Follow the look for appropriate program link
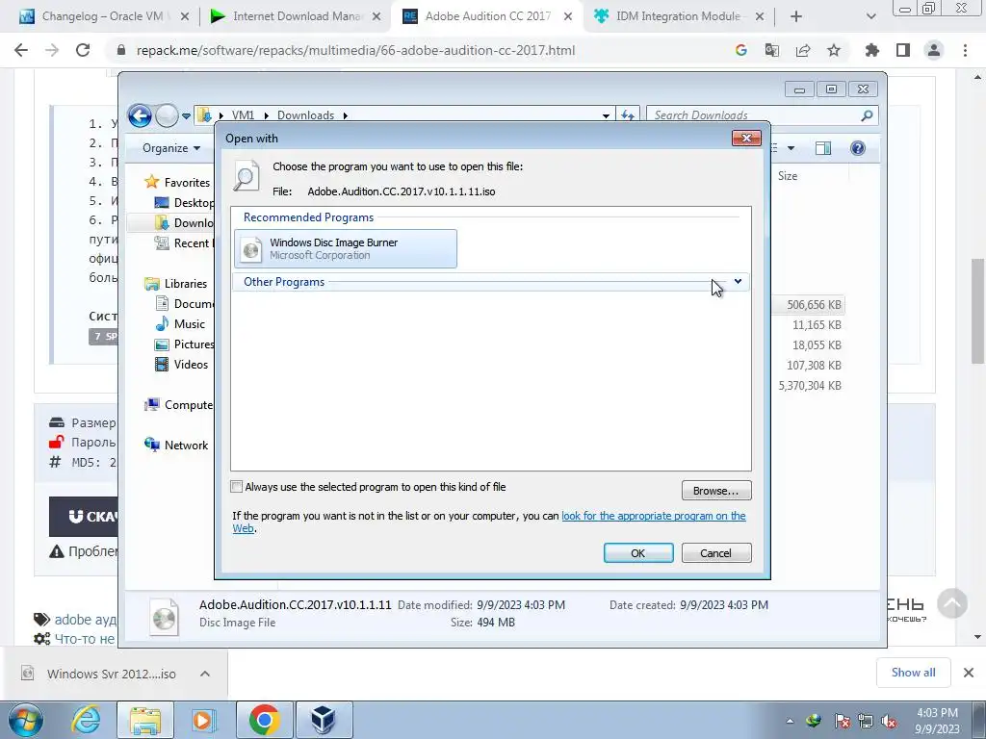Screen dimensions: 986x739 654,516
